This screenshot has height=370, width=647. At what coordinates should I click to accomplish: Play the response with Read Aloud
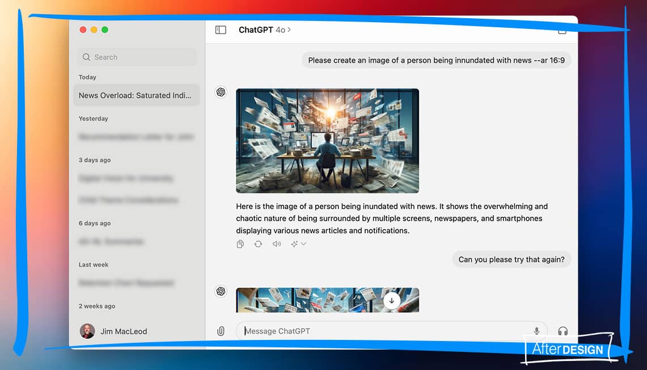point(276,244)
